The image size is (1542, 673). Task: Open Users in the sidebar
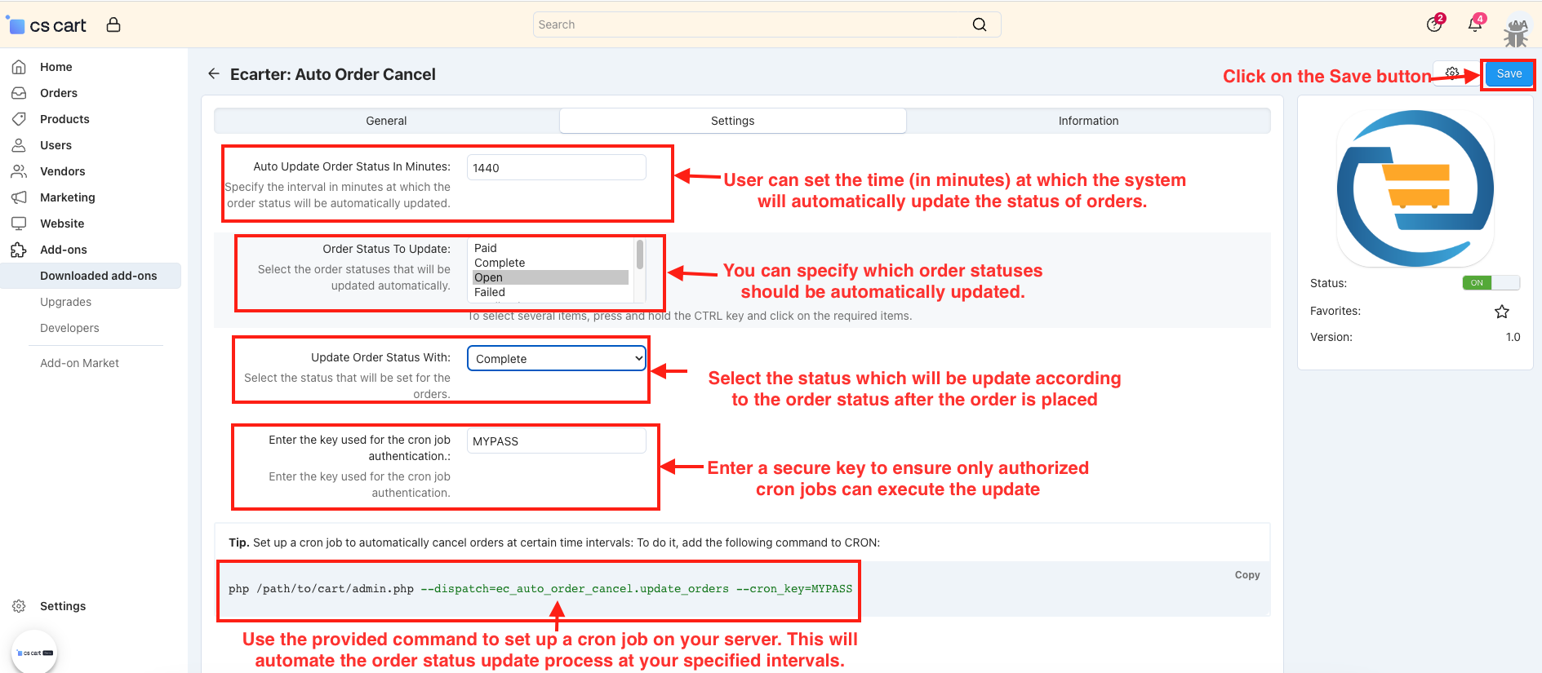click(56, 145)
